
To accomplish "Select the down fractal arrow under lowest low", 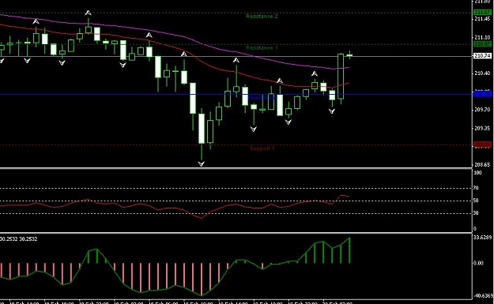I will (202, 164).
